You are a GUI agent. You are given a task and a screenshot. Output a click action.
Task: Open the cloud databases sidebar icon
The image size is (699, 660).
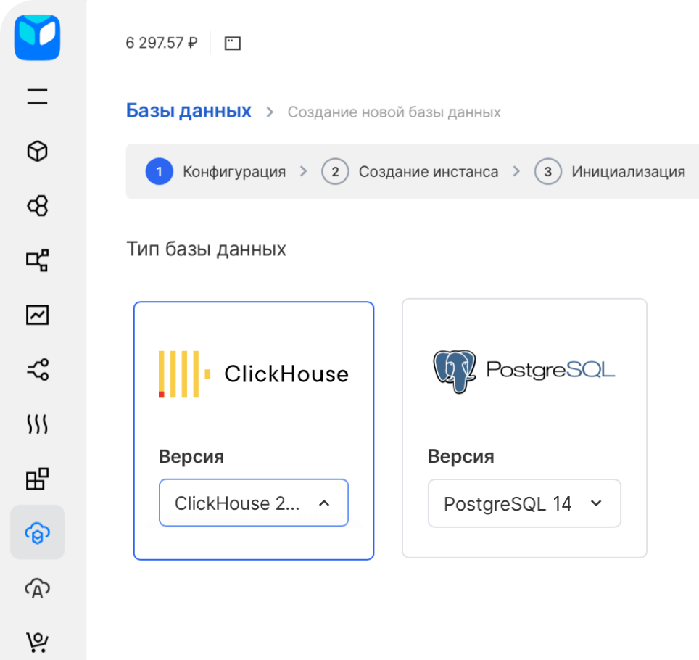pyautogui.click(x=38, y=532)
